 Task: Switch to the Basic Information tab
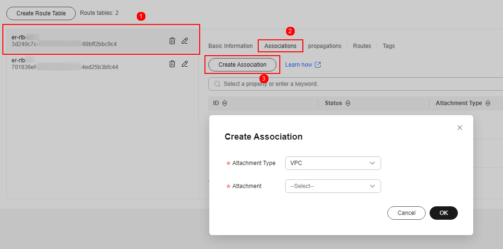(x=230, y=46)
